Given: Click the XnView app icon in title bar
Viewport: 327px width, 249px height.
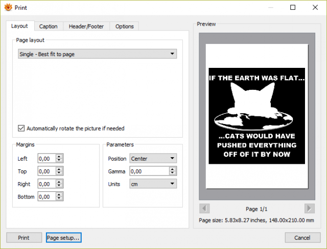Looking at the screenshot, I should click(8, 8).
